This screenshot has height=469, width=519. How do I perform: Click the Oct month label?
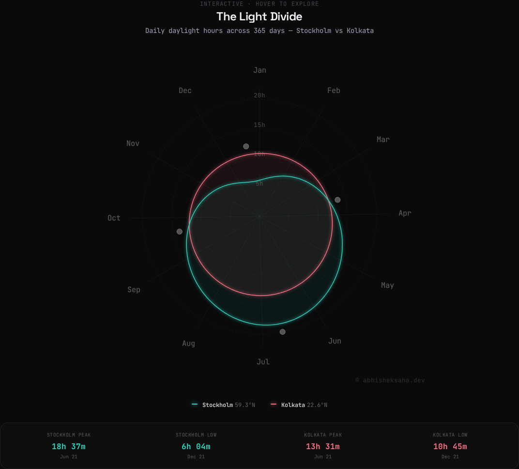tap(114, 218)
